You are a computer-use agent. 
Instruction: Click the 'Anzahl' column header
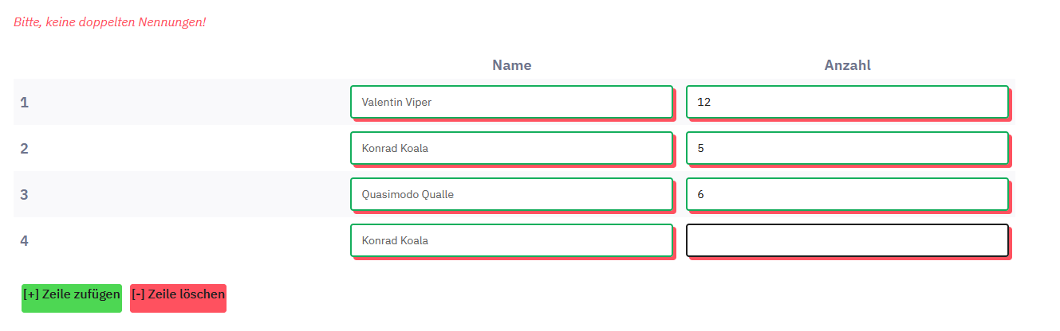point(847,65)
